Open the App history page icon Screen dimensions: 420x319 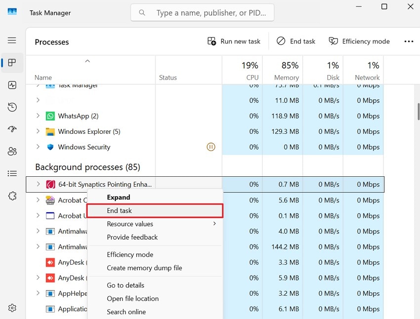(x=12, y=107)
